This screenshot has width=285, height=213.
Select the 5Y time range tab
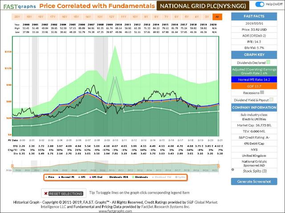tap(187, 17)
